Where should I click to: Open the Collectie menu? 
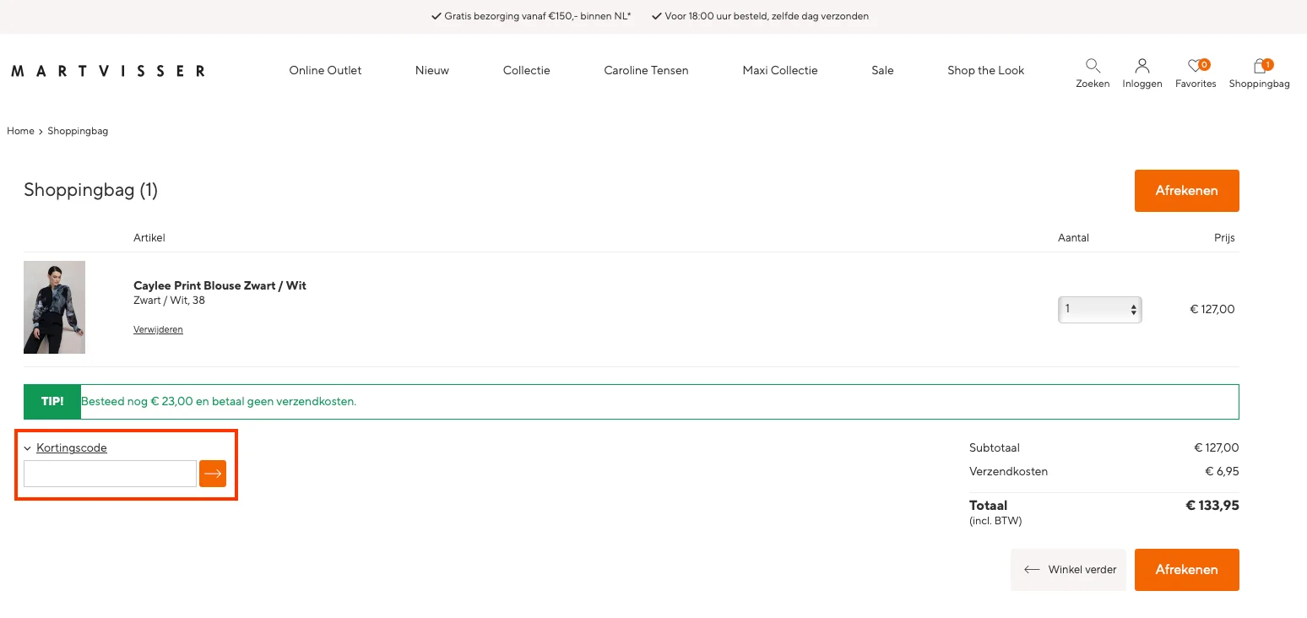point(526,71)
